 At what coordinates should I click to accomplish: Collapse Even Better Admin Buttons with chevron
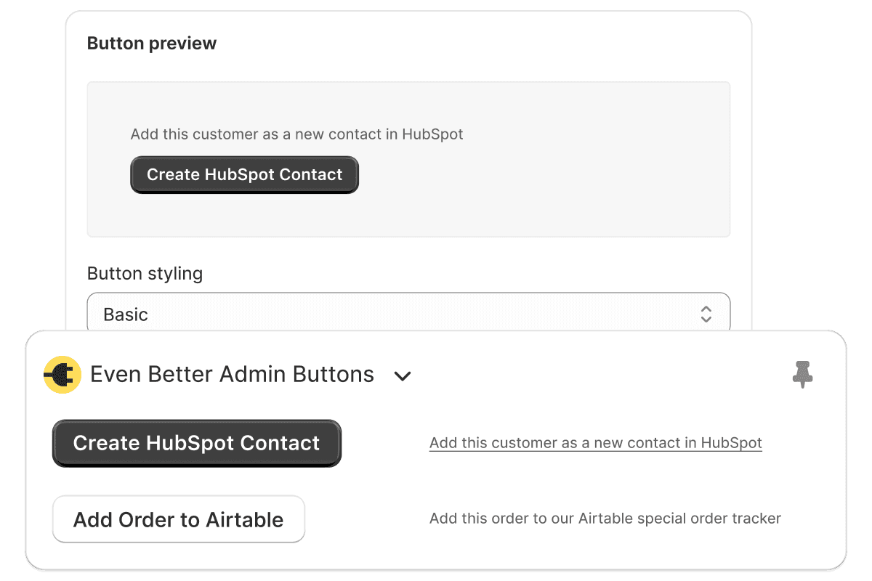pos(402,376)
